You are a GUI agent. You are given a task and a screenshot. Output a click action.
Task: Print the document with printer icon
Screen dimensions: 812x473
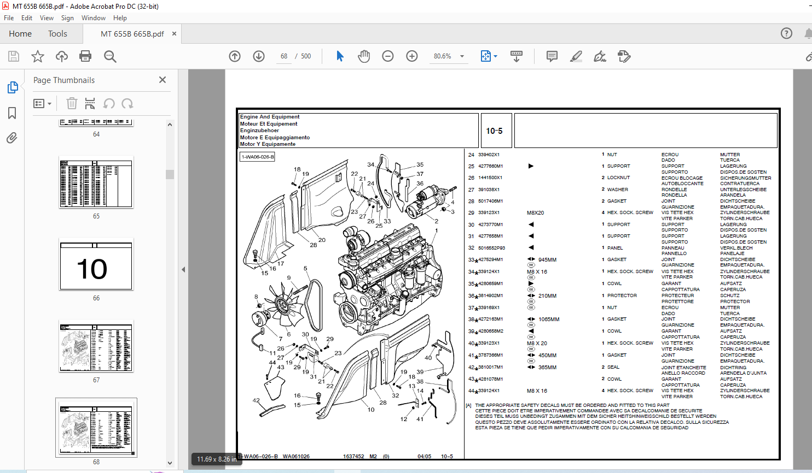[x=85, y=56]
